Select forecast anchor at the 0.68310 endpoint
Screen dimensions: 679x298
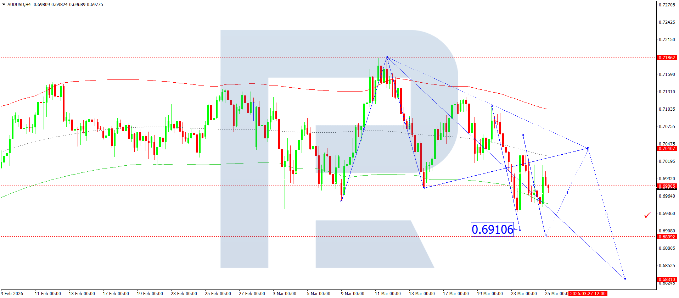pos(625,279)
